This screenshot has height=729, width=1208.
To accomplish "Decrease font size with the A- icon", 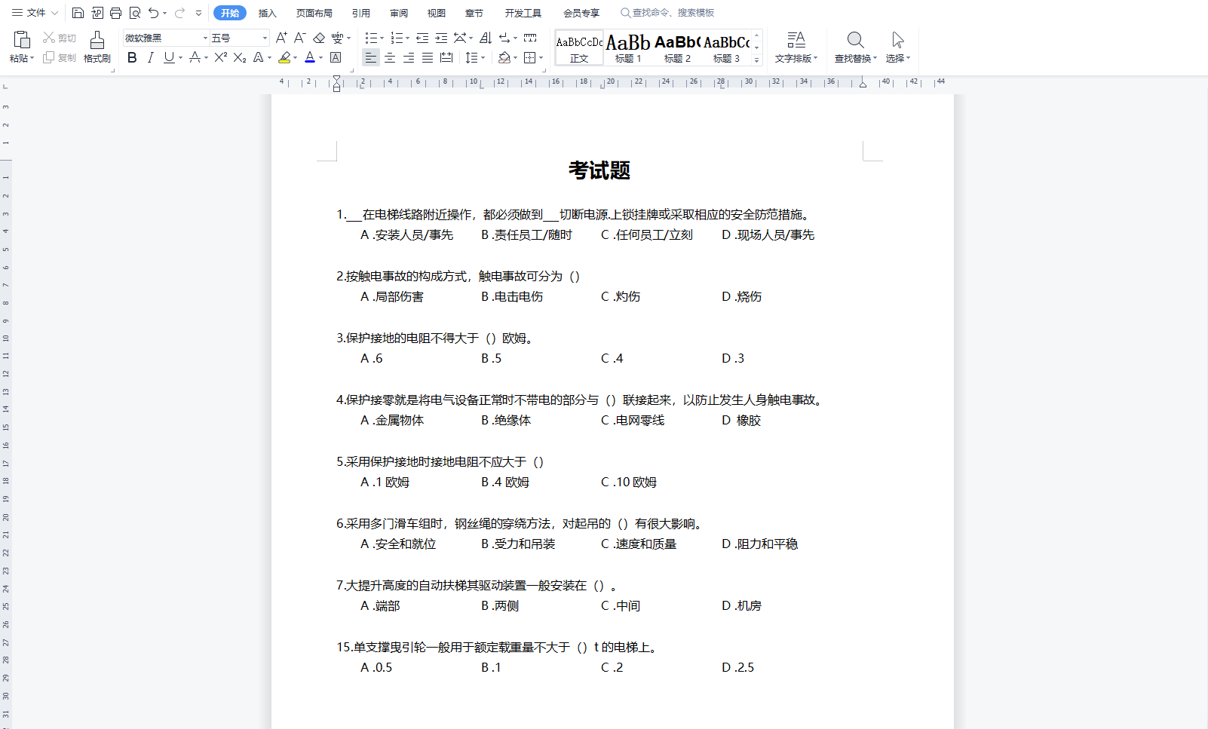I will (299, 38).
